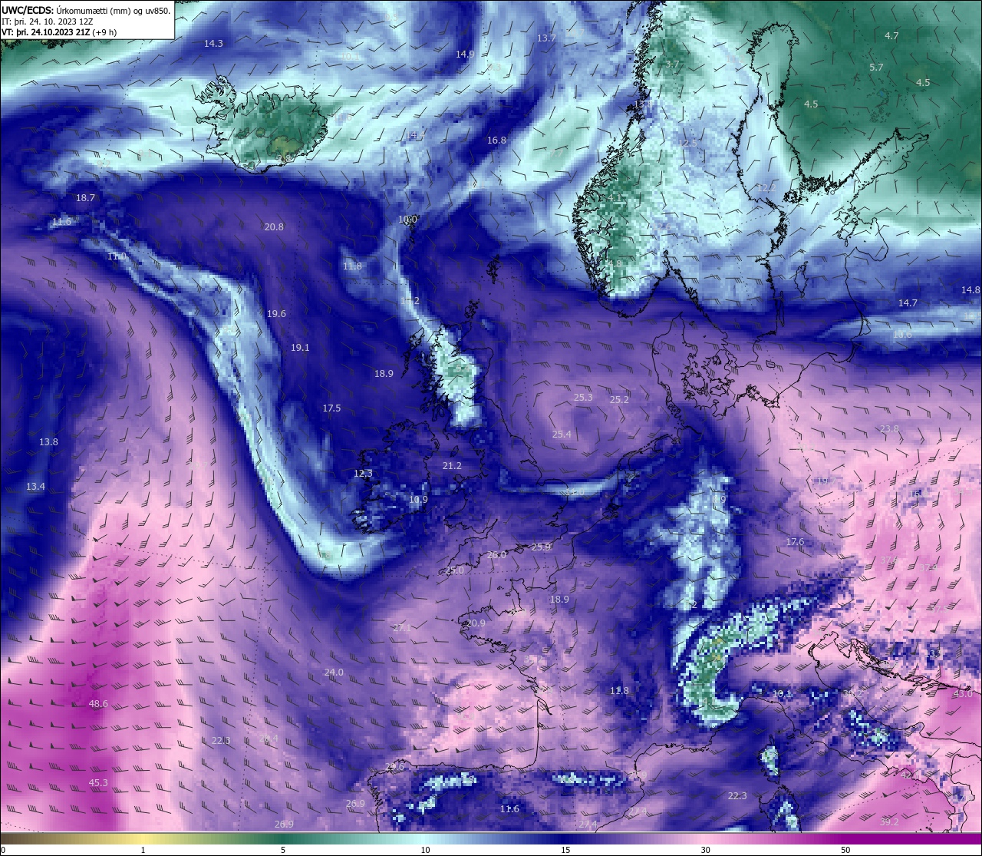Screen dimensions: 982x856
Task: Click the 12.3 value over Ireland
Action: [363, 474]
